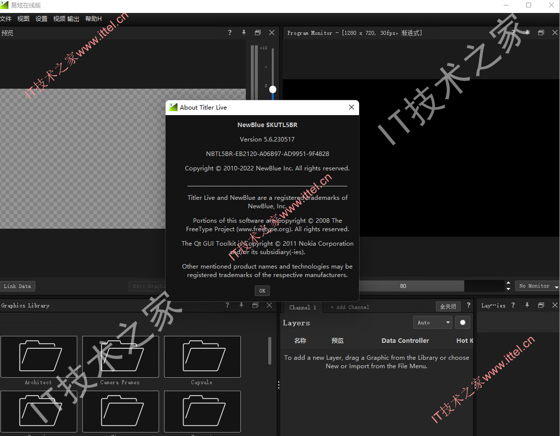Show help next to the 全关闭 button
560x436 pixels.
(x=468, y=305)
